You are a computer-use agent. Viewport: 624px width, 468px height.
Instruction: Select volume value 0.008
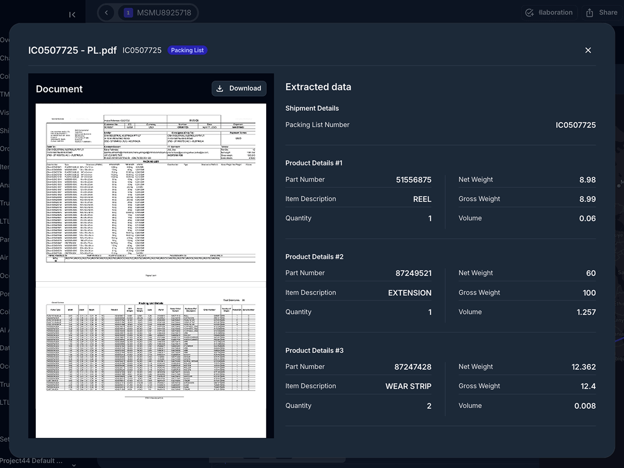click(585, 406)
